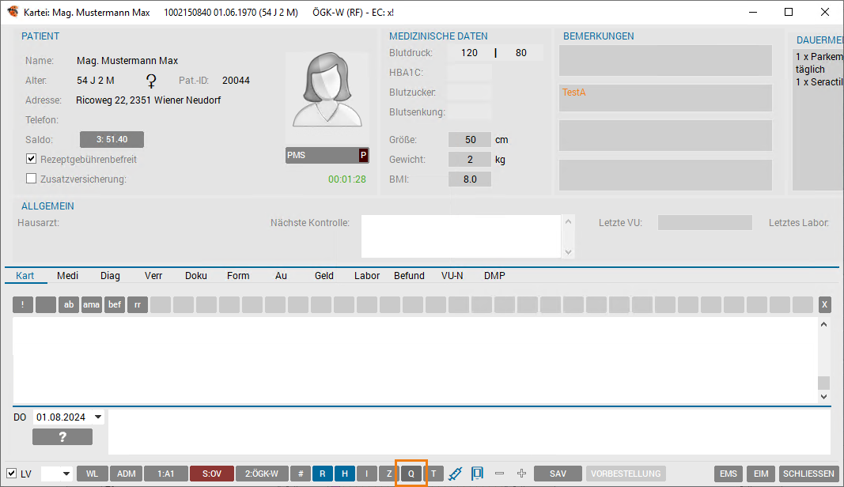Click the ab quick button
The image size is (844, 487).
tap(69, 304)
